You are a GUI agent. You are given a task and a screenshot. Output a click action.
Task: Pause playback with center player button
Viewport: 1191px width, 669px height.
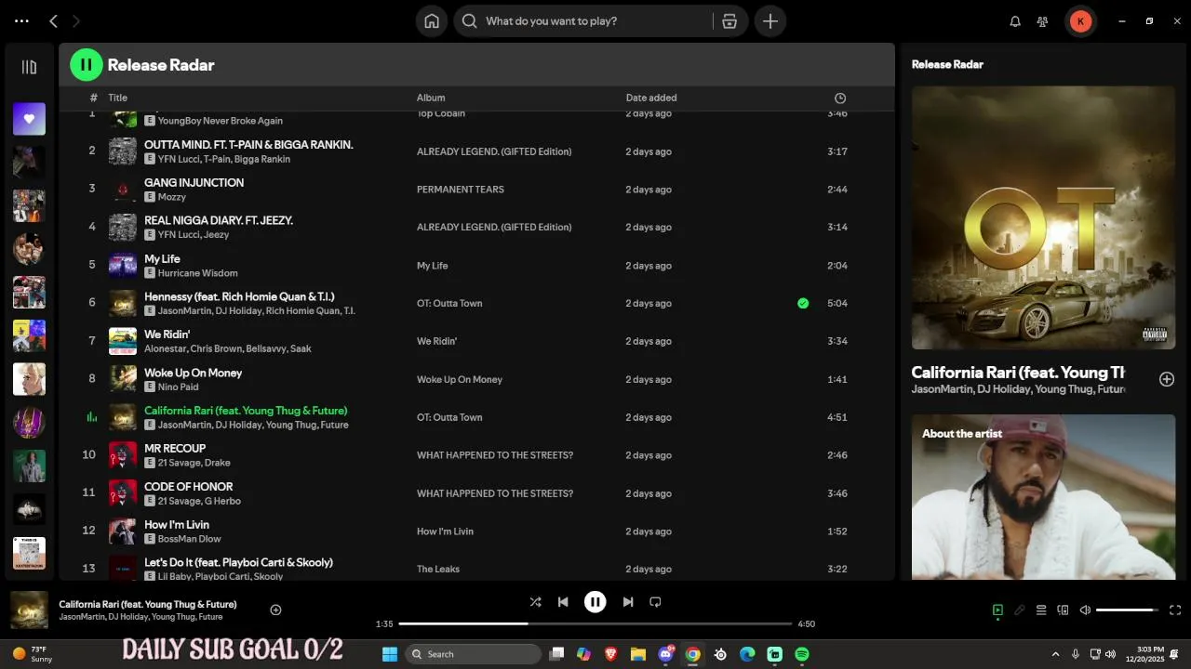pos(595,602)
